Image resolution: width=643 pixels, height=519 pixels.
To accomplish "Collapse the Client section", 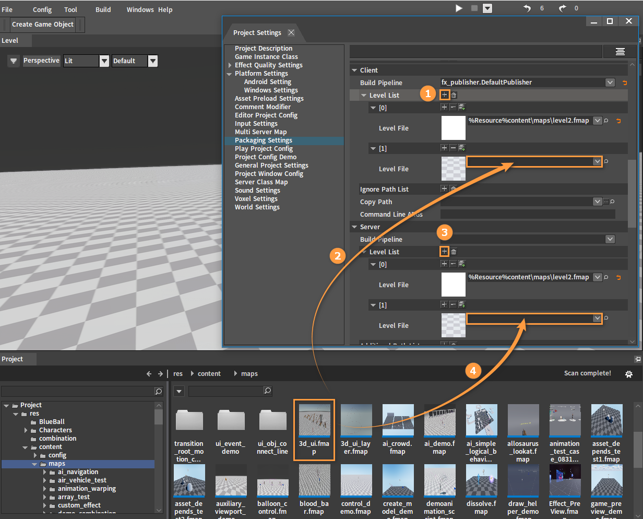I will 355,70.
